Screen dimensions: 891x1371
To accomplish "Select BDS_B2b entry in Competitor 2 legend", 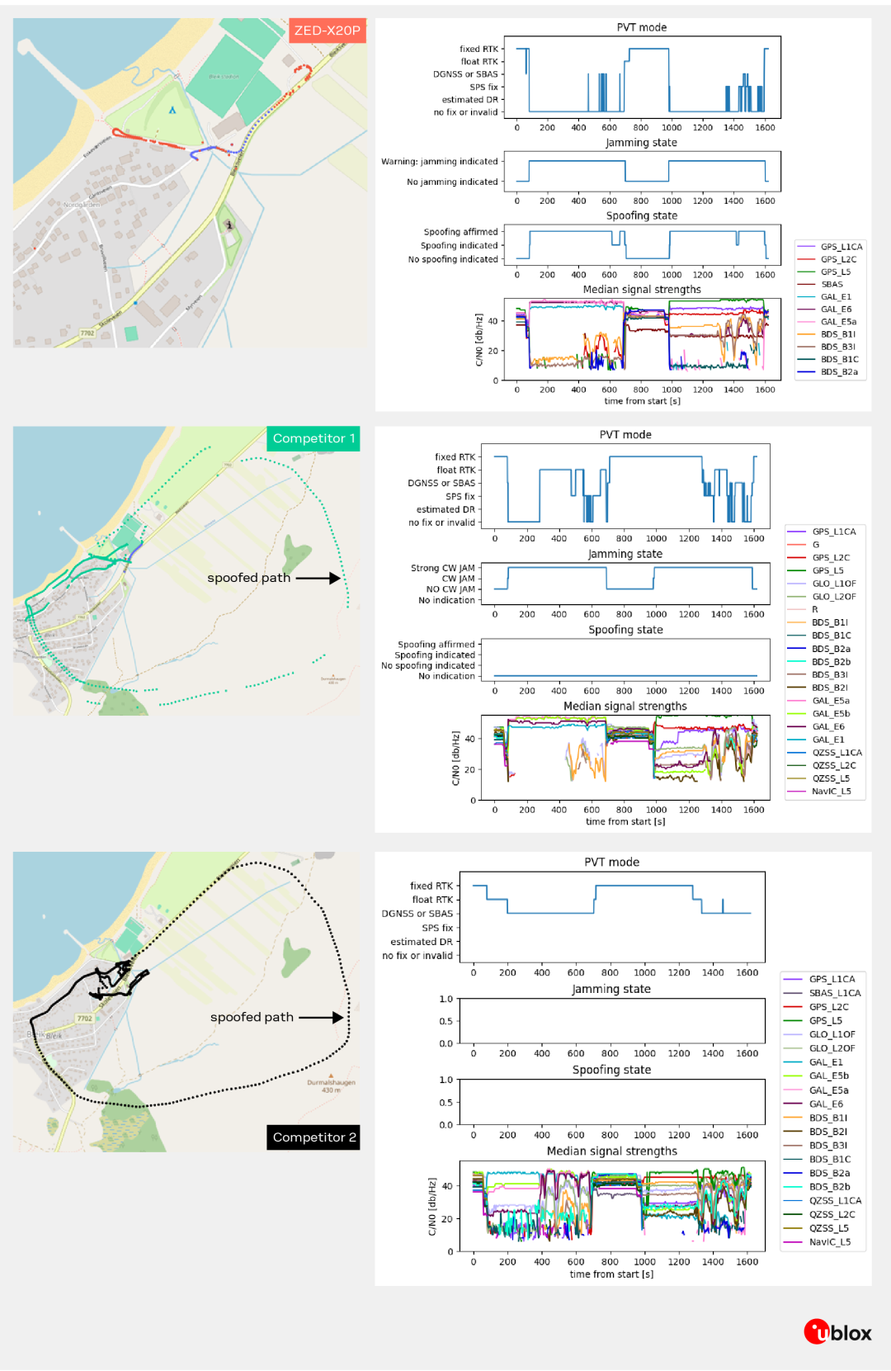I will click(x=817, y=1187).
